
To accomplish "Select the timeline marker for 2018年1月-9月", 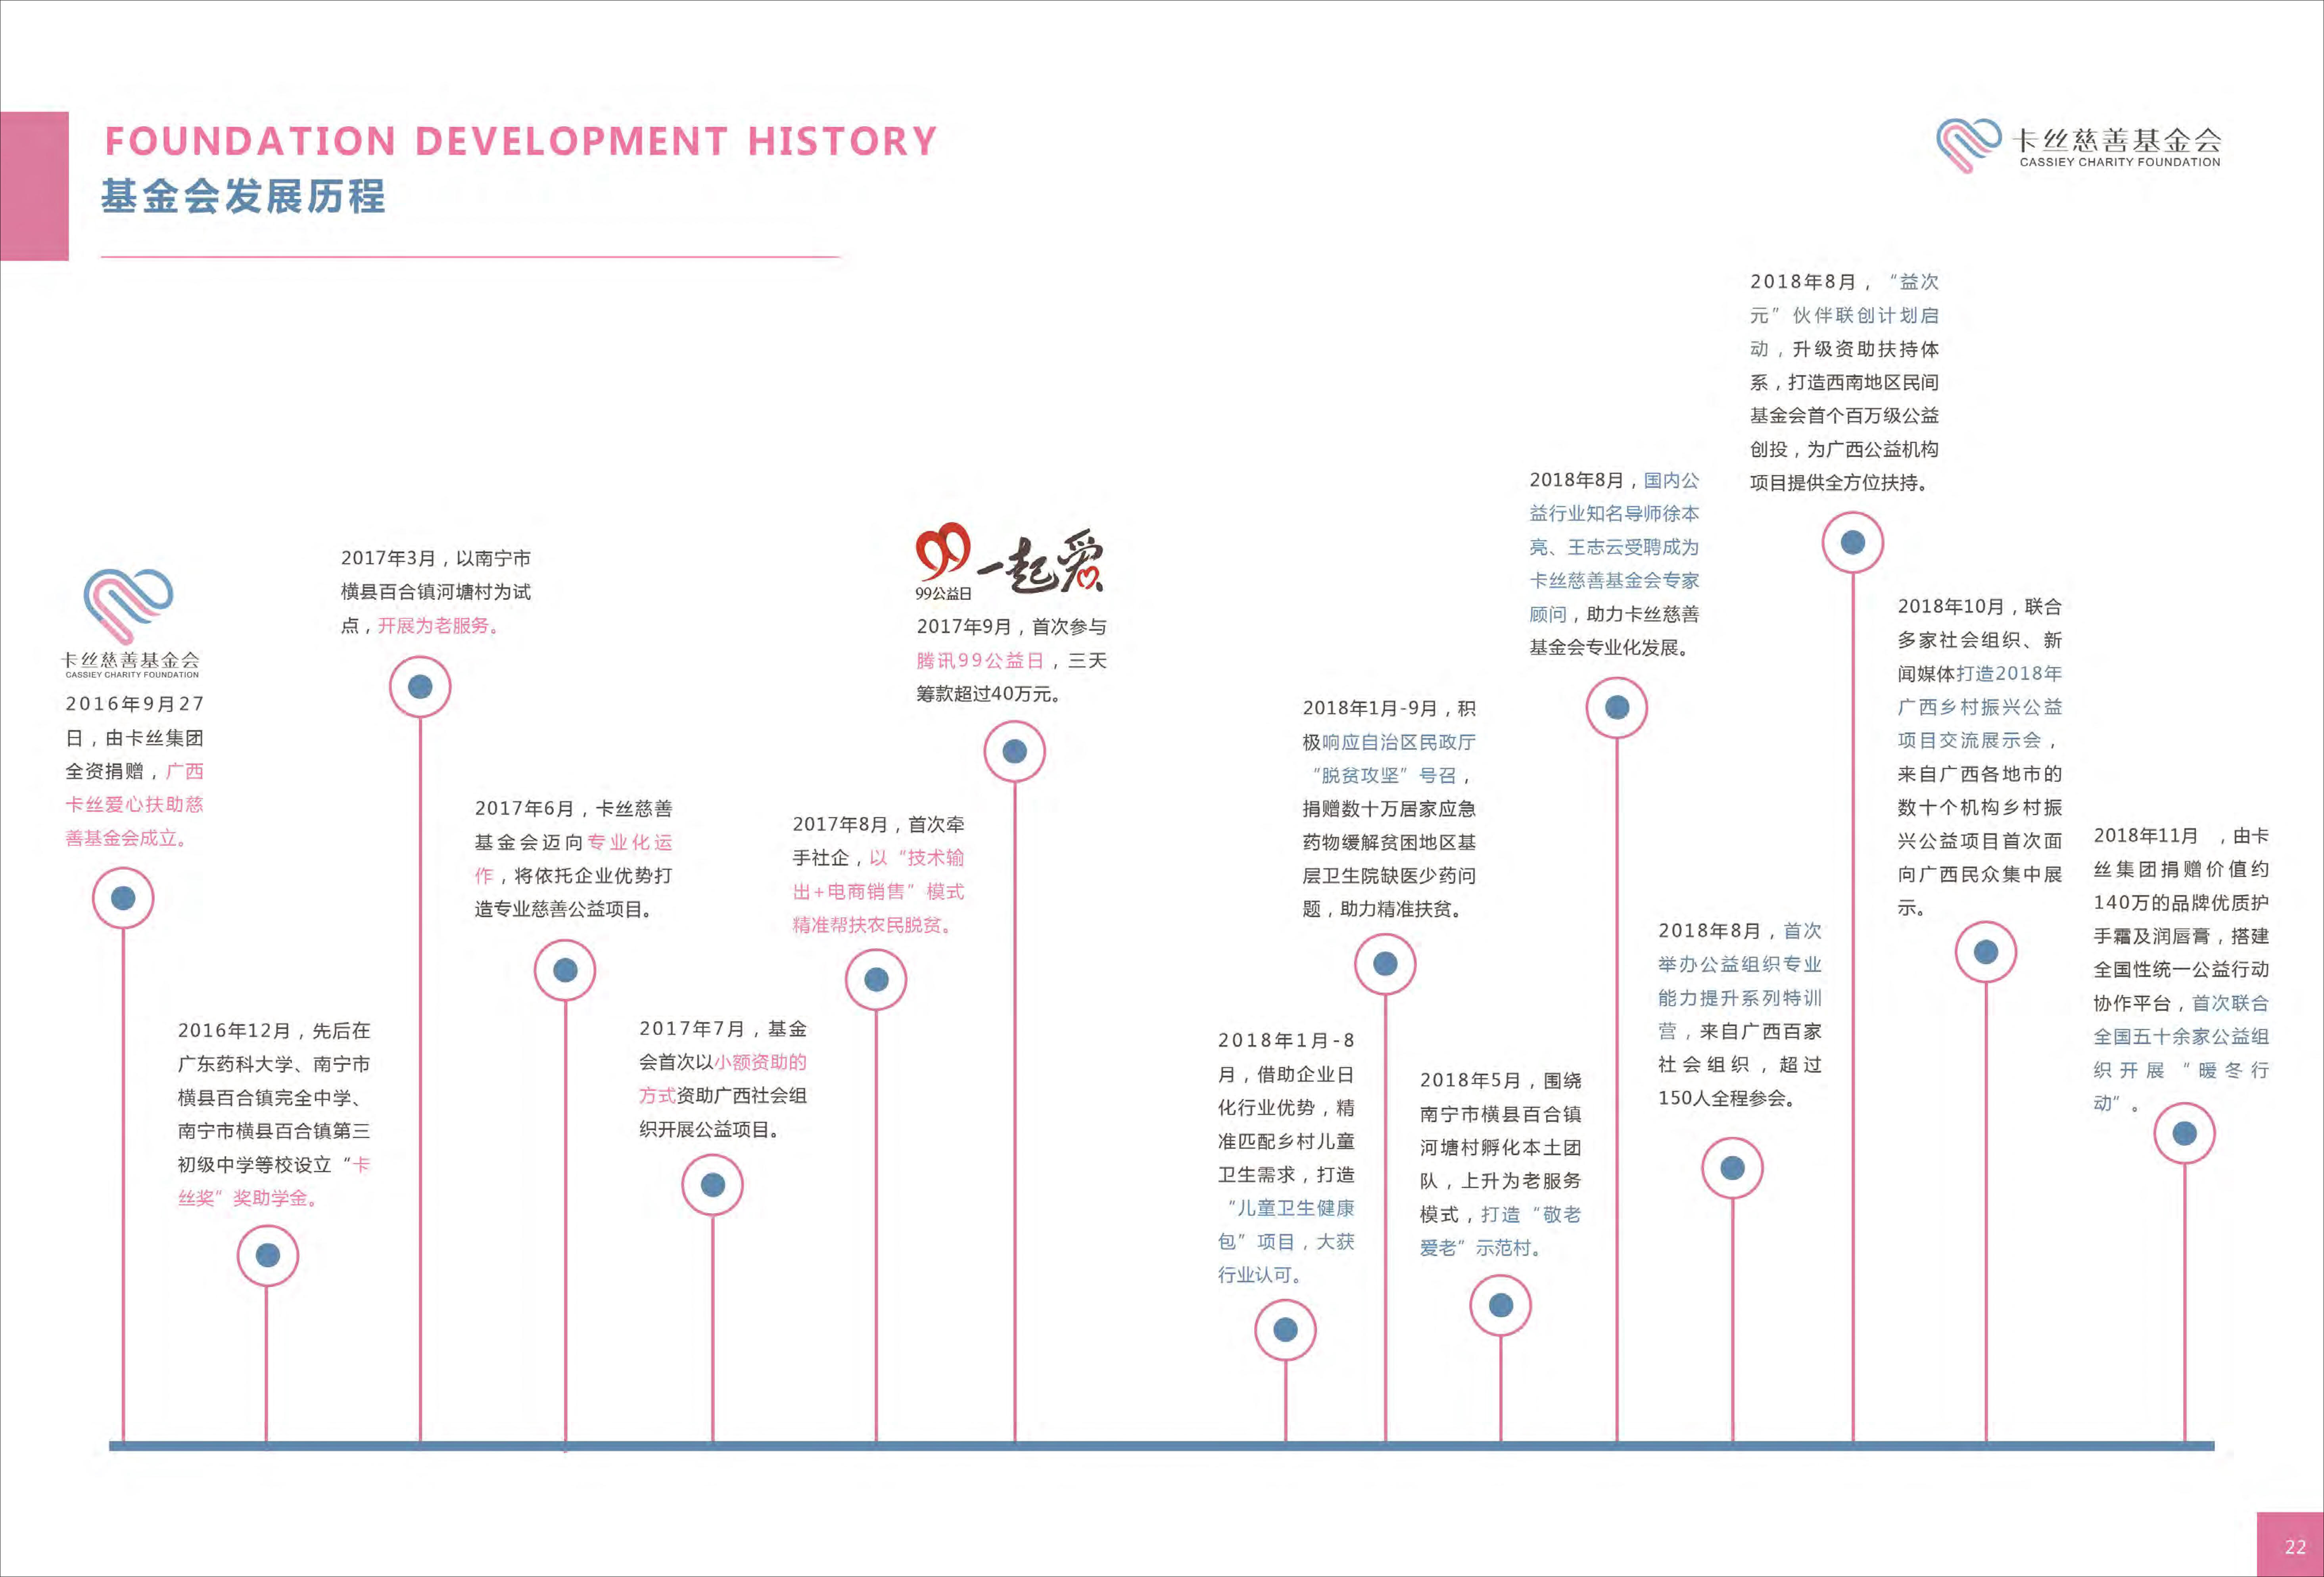I will (x=1385, y=964).
